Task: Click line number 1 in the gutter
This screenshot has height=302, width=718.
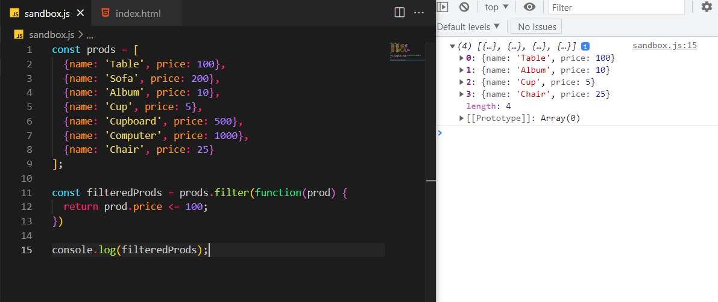Action: coord(30,49)
